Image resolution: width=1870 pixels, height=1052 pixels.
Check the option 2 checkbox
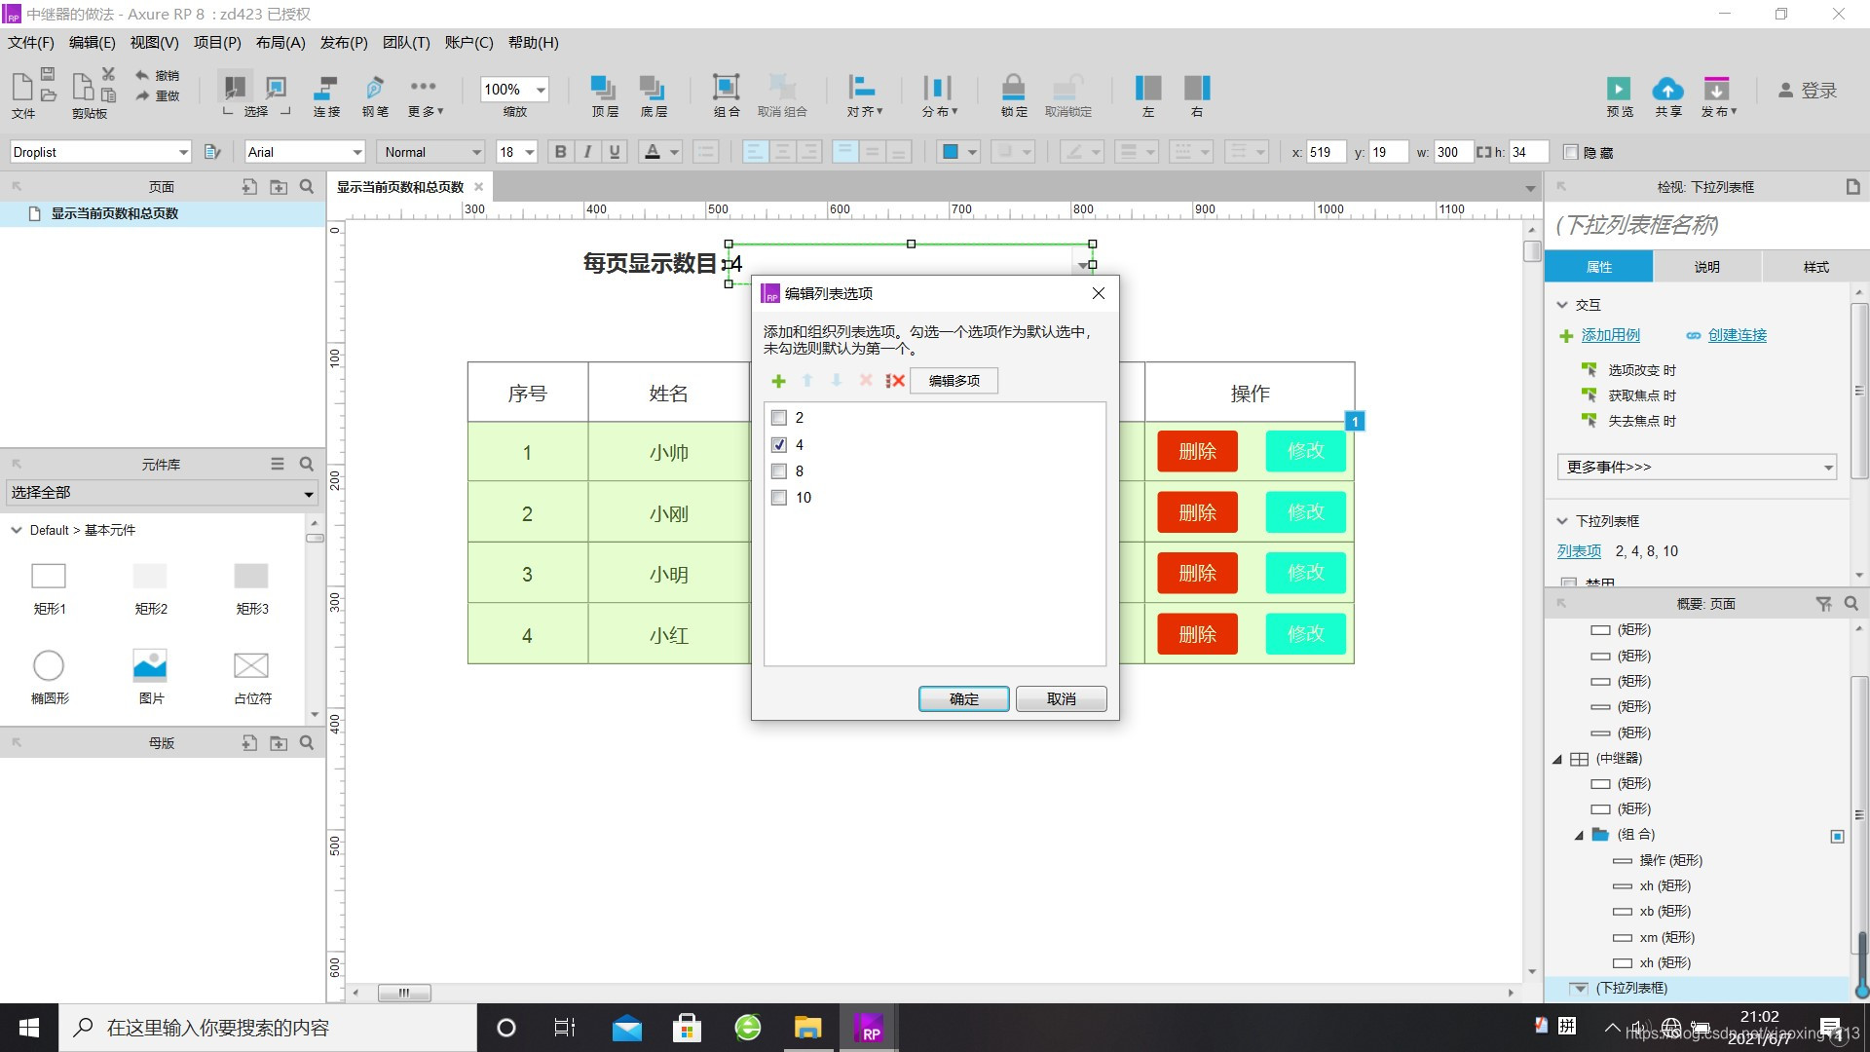pos(779,418)
